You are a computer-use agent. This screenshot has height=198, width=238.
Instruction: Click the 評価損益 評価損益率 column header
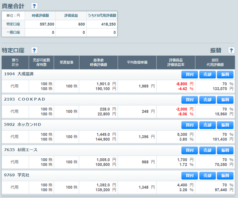(x=176, y=62)
